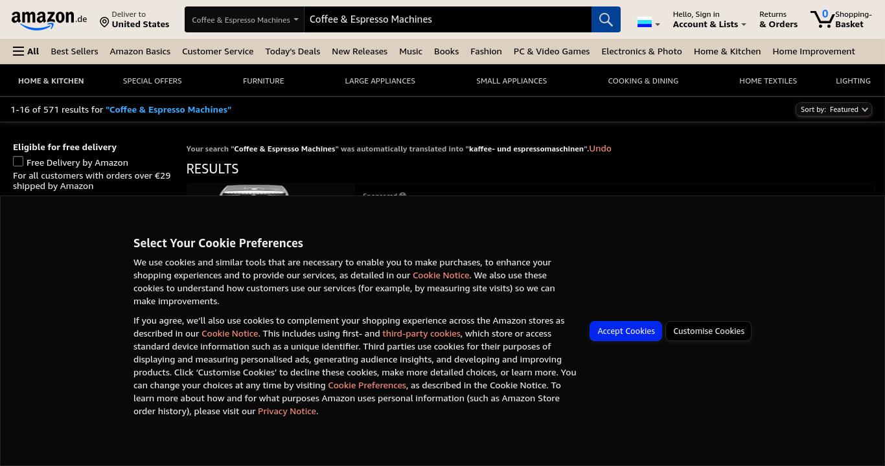Image resolution: width=885 pixels, height=466 pixels.
Task: Open the first Cookie Notice link
Action: pos(441,275)
